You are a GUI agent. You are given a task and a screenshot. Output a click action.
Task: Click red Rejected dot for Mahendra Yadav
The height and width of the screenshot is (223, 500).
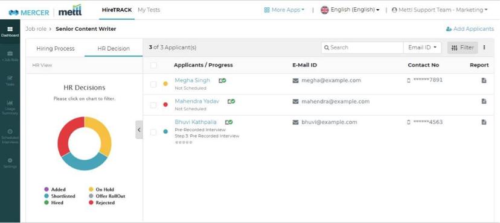[x=165, y=104]
